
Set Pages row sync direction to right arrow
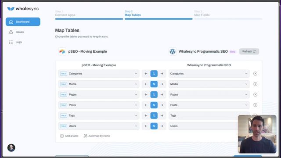pos(162,95)
